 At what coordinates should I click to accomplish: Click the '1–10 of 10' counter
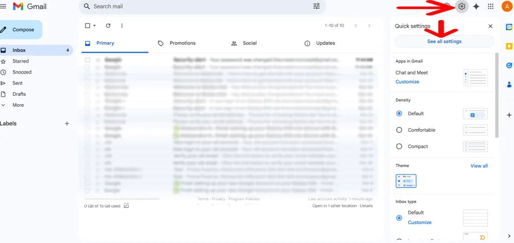pos(334,26)
